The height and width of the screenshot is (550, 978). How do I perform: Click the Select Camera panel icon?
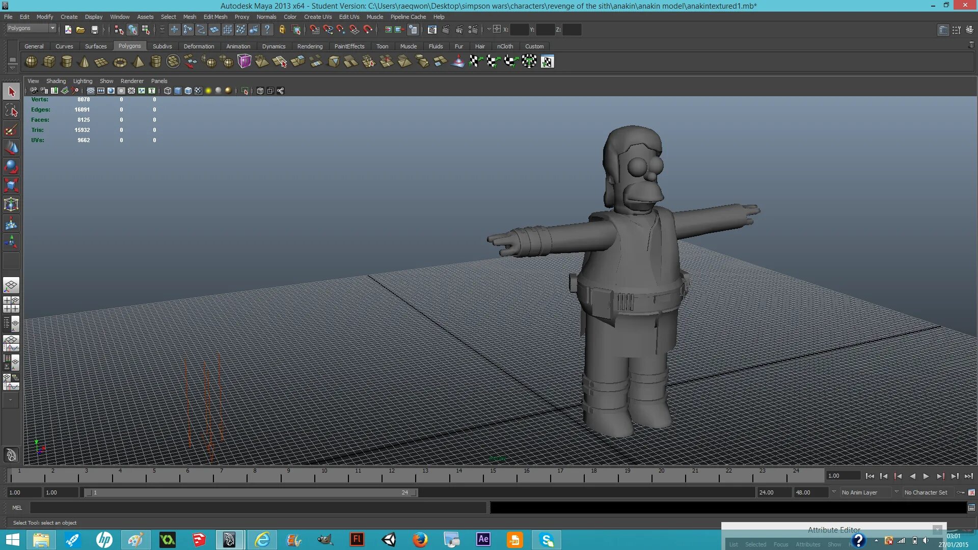point(34,91)
